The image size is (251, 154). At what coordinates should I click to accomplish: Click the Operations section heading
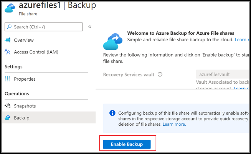[17, 93]
